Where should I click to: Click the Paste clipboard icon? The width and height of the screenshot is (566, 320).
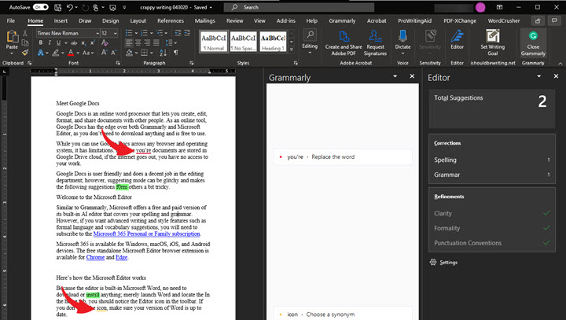[x=12, y=36]
